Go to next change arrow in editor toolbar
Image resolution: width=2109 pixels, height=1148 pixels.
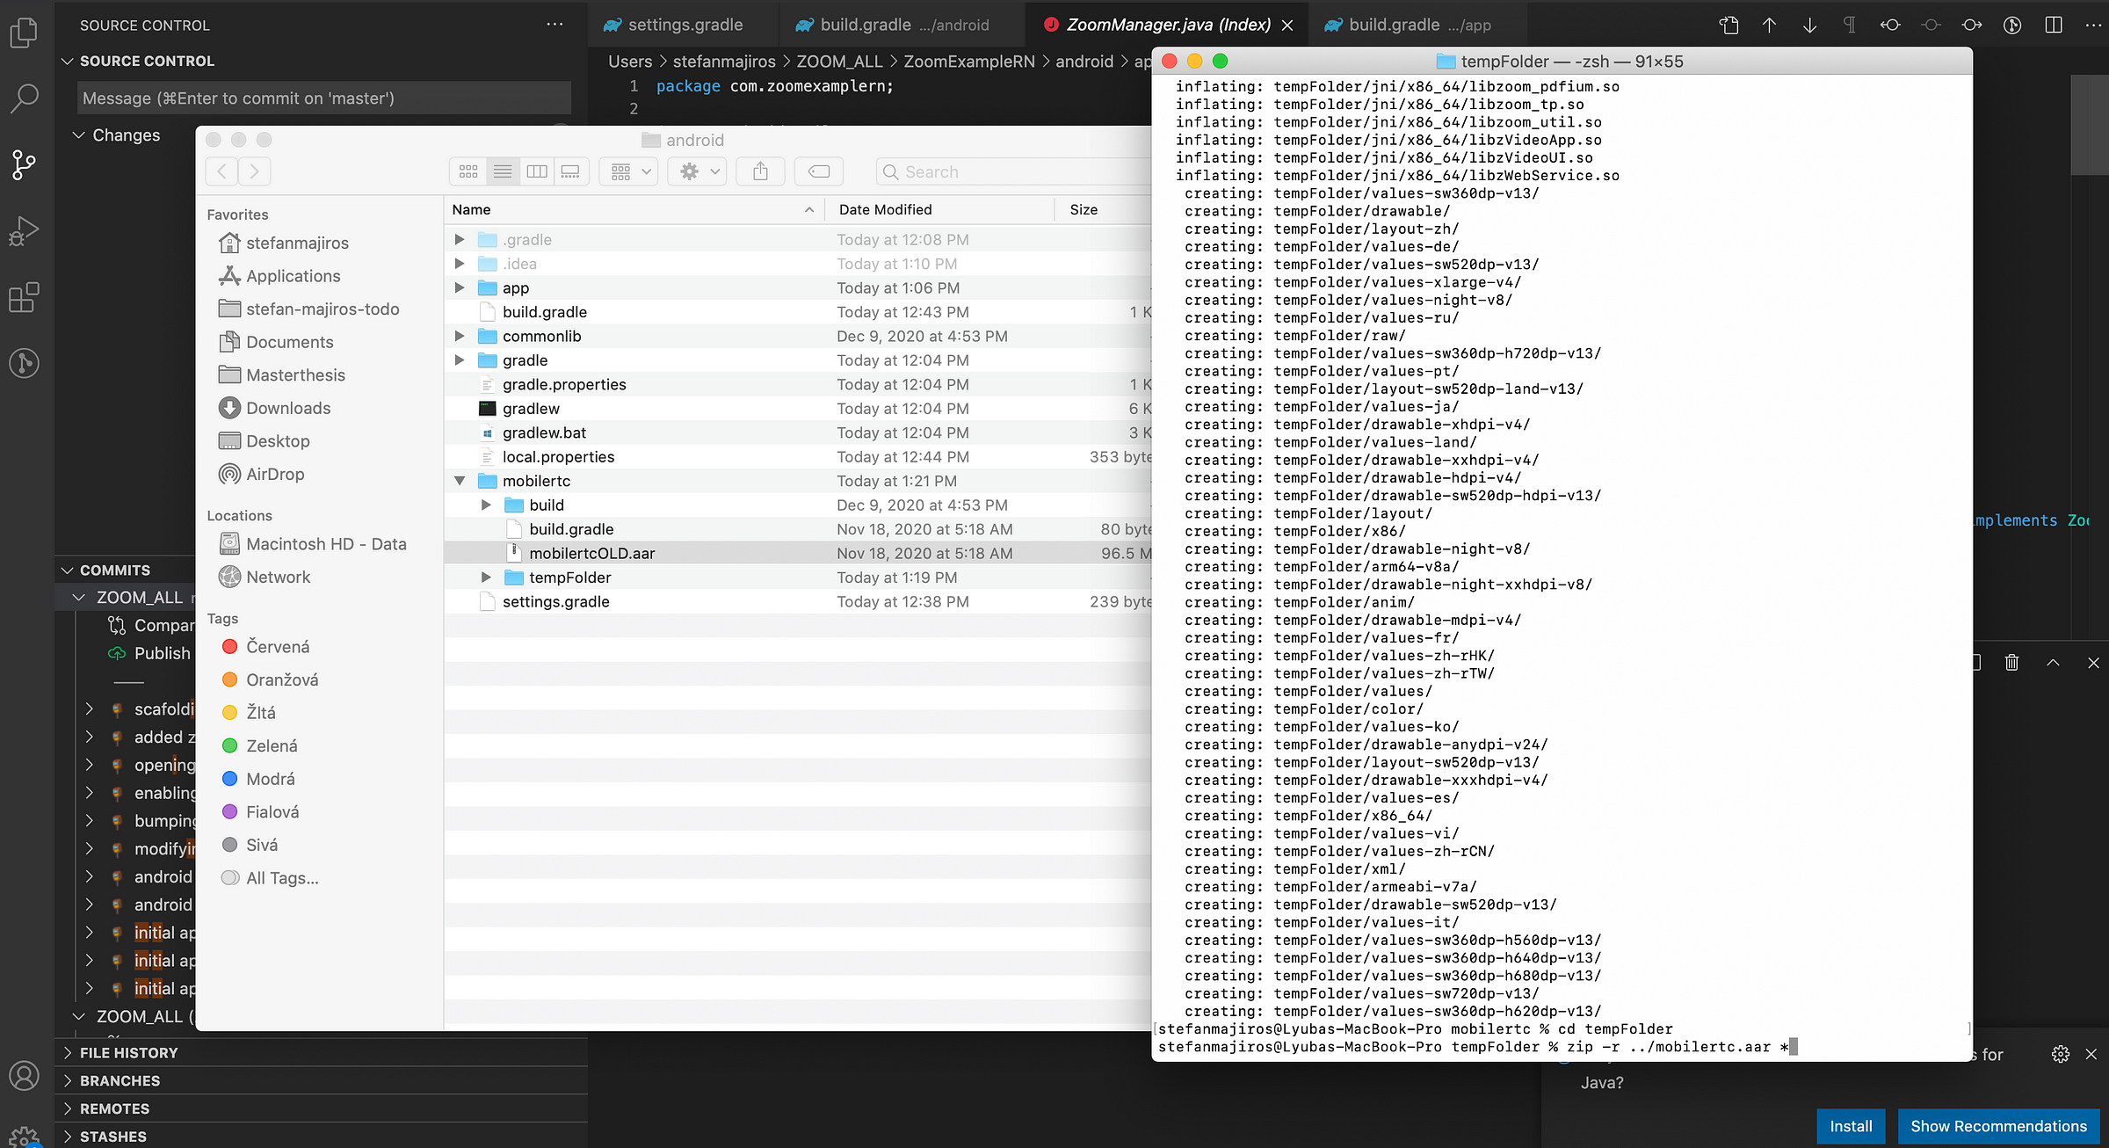tap(1809, 25)
